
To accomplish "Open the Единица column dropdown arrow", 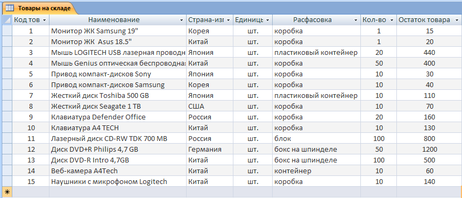I will (267, 20).
